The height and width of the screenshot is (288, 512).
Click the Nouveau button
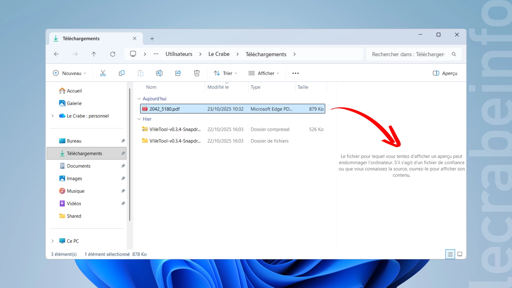(69, 73)
